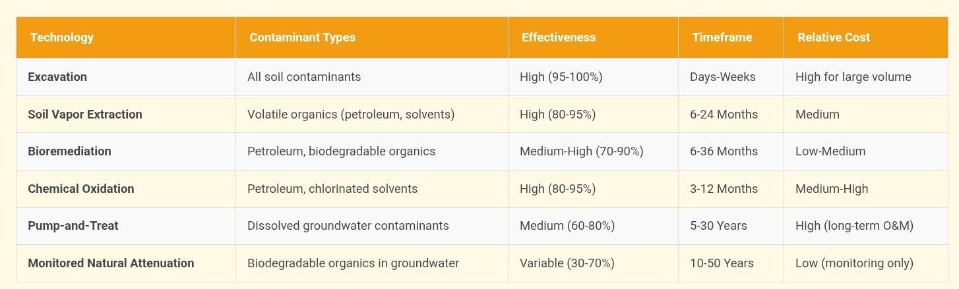
Task: Click the '3-12 Months' timeframe cell
Action: click(x=724, y=189)
